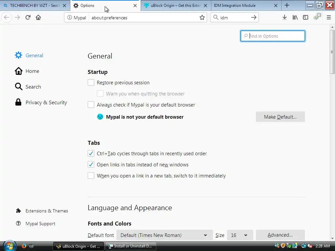Click the volume muted tray icon
The image size is (335, 251).
pyautogui.click(x=310, y=246)
